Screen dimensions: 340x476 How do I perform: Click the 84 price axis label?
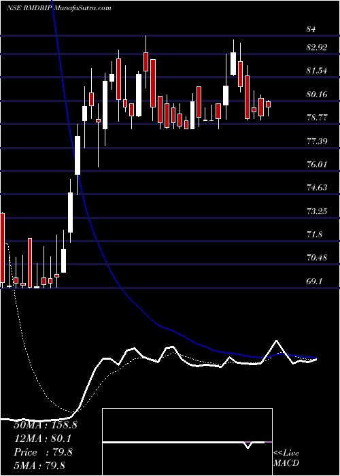pos(311,29)
